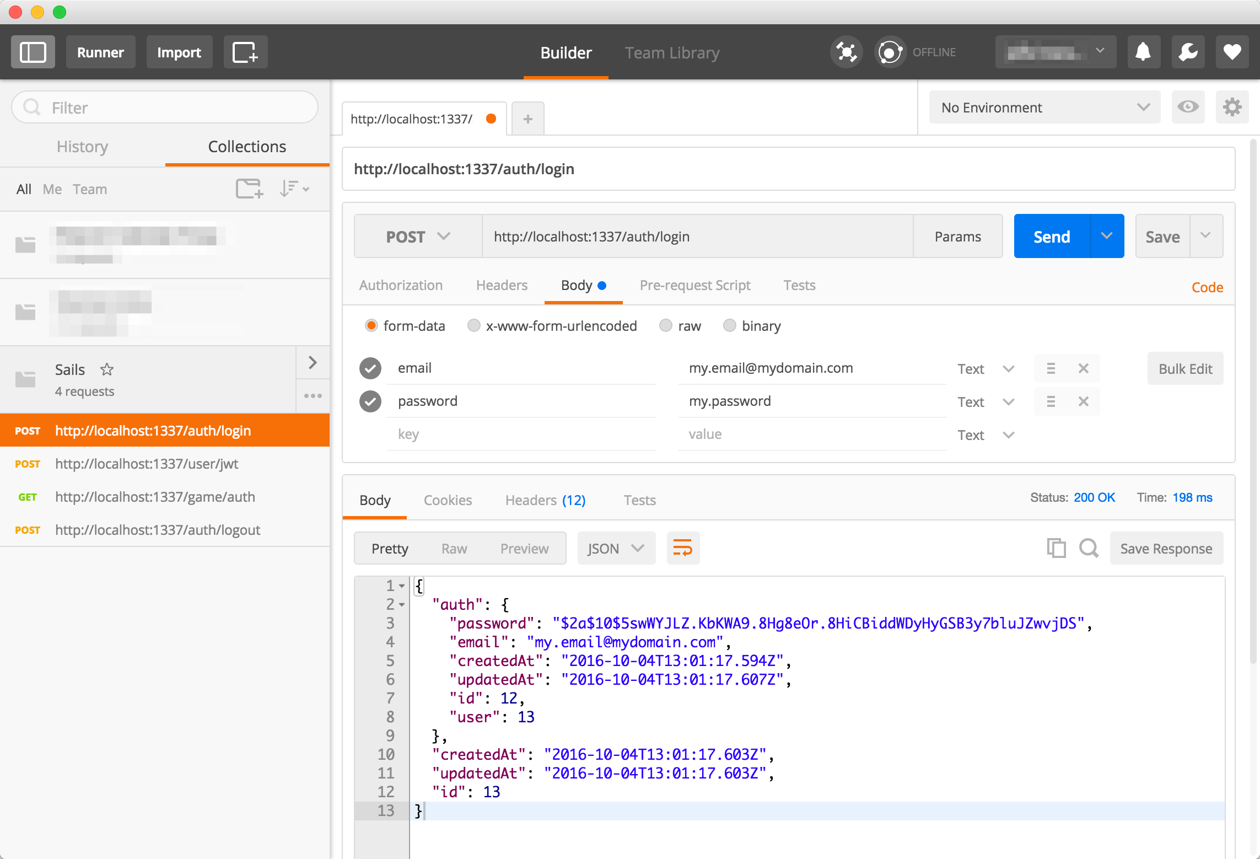This screenshot has height=859, width=1260.
Task: Copy response body to clipboard
Action: pyautogui.click(x=1056, y=548)
